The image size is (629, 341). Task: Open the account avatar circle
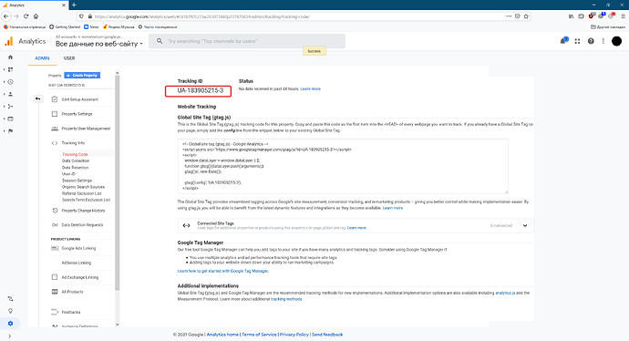616,41
